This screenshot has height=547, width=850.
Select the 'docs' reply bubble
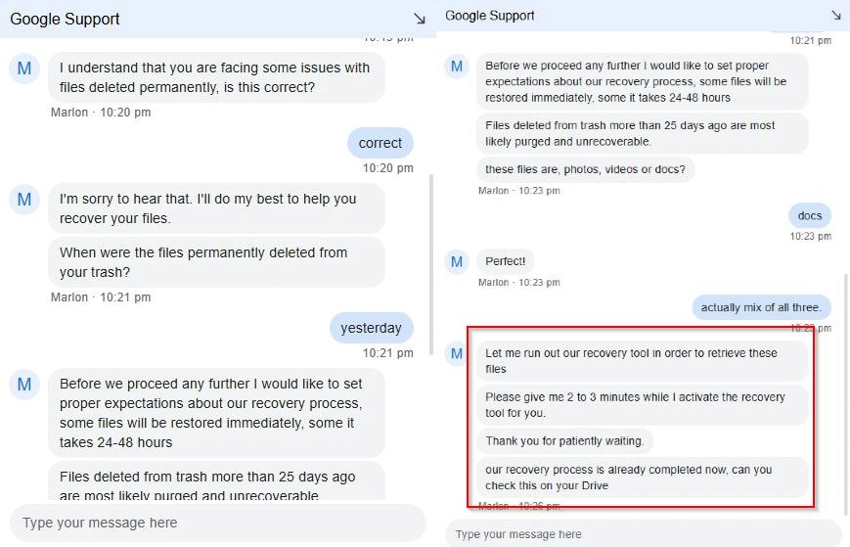click(x=809, y=215)
